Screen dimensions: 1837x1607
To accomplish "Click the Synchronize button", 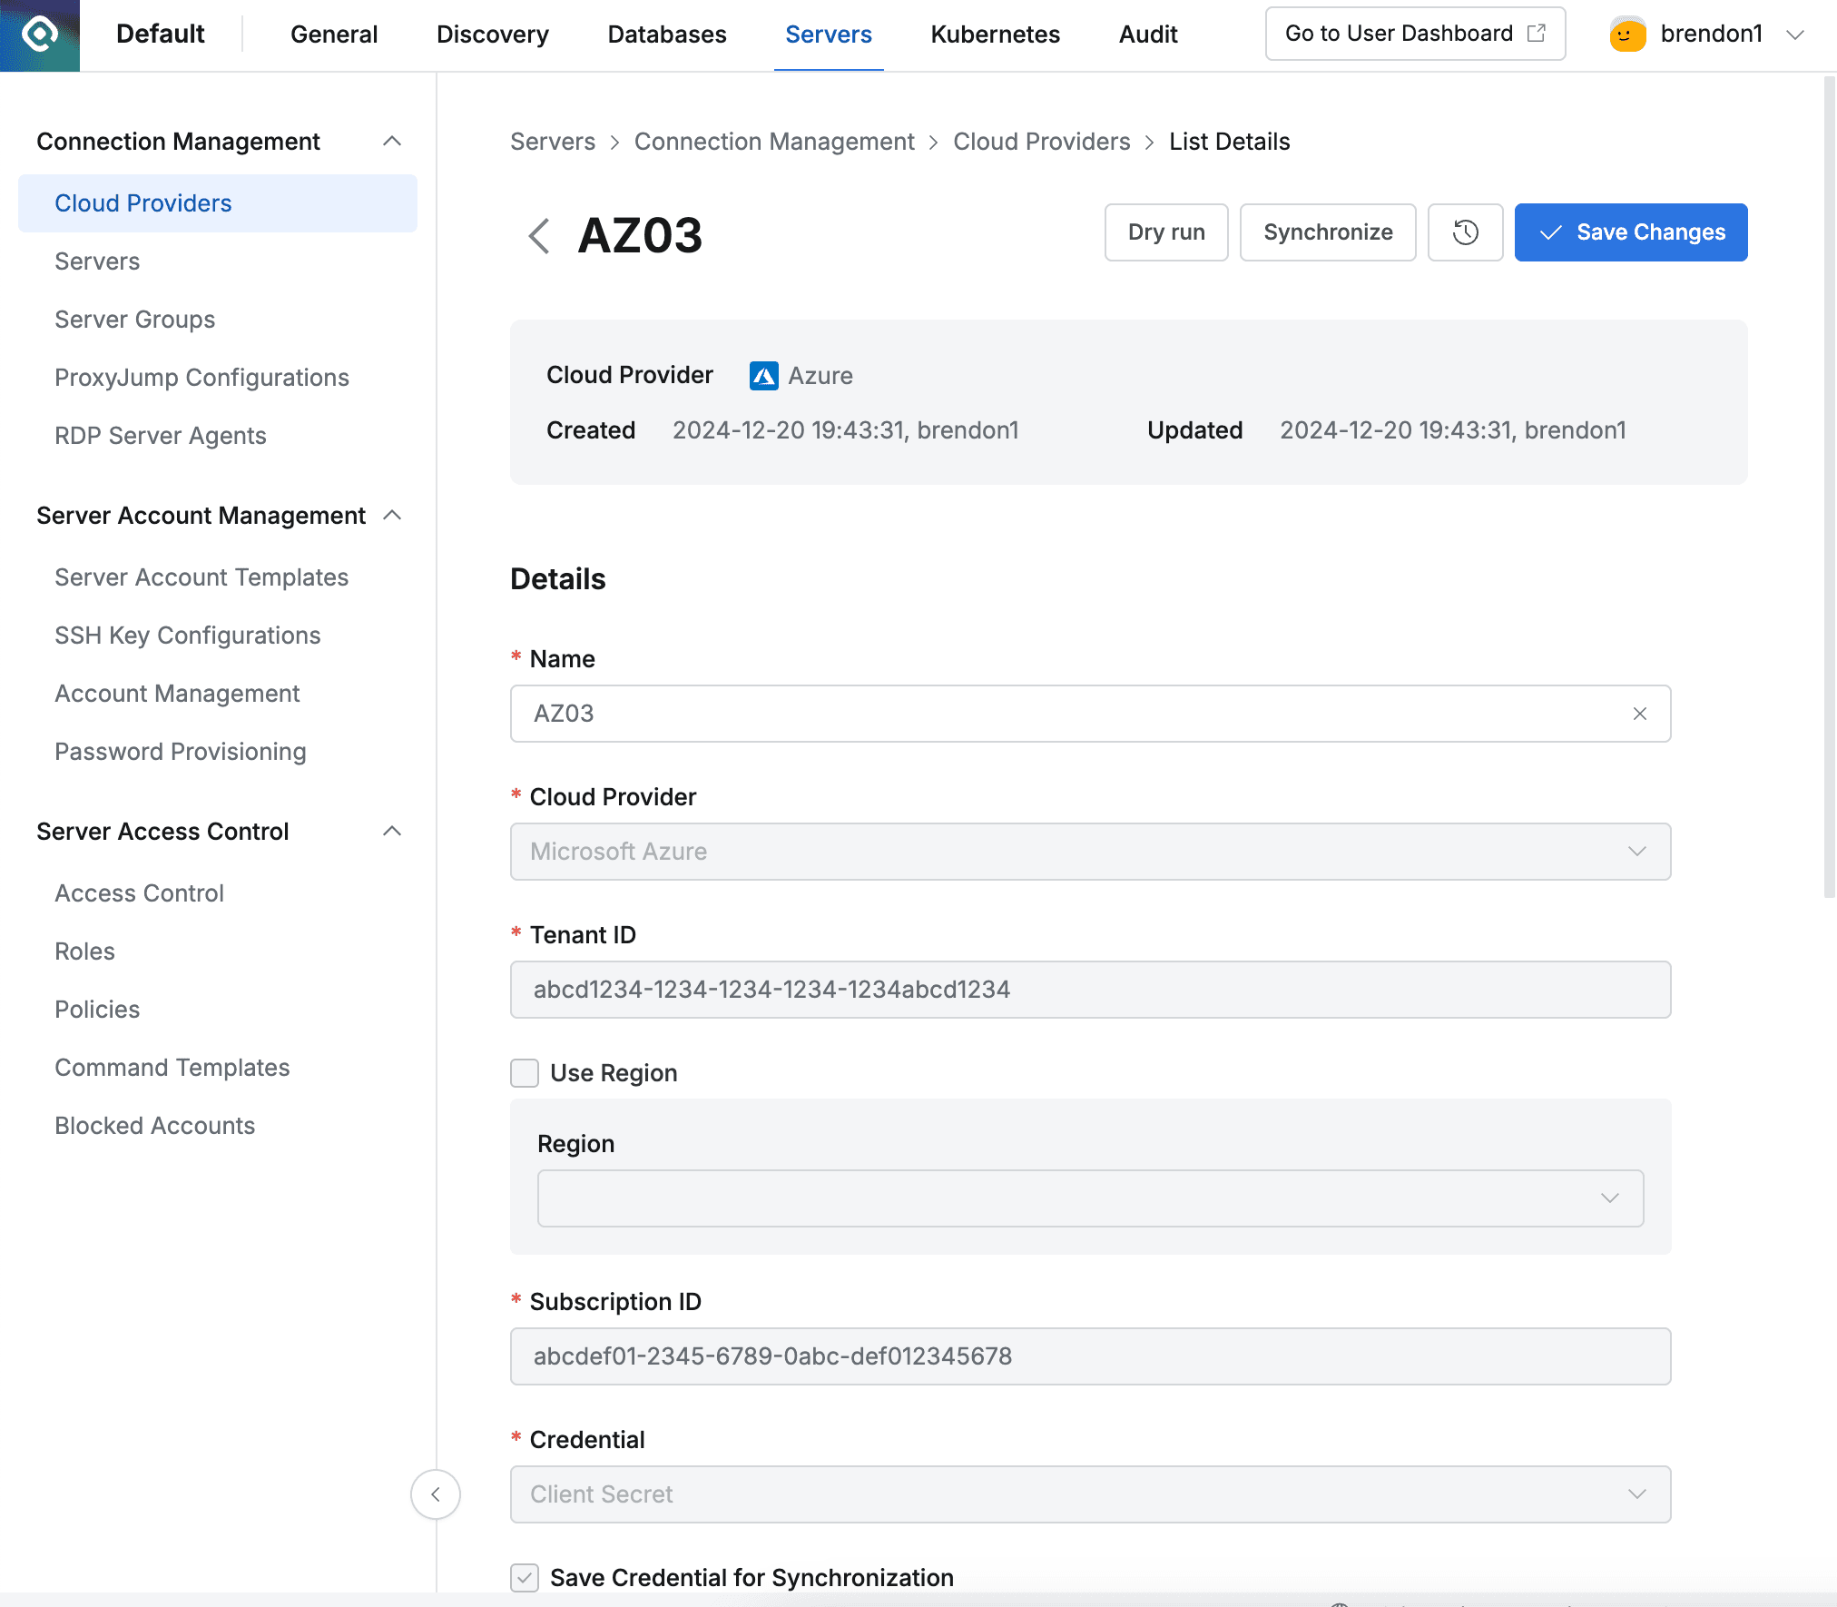I will tap(1327, 232).
